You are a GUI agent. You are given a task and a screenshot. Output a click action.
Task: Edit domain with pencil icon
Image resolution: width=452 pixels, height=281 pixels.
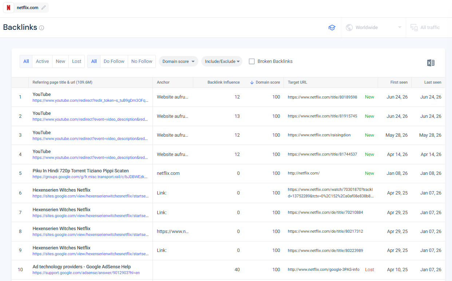pos(44,8)
